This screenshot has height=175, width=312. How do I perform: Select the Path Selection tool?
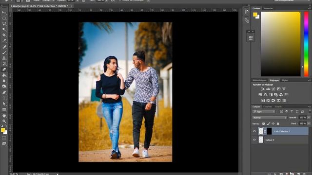pyautogui.click(x=4, y=104)
